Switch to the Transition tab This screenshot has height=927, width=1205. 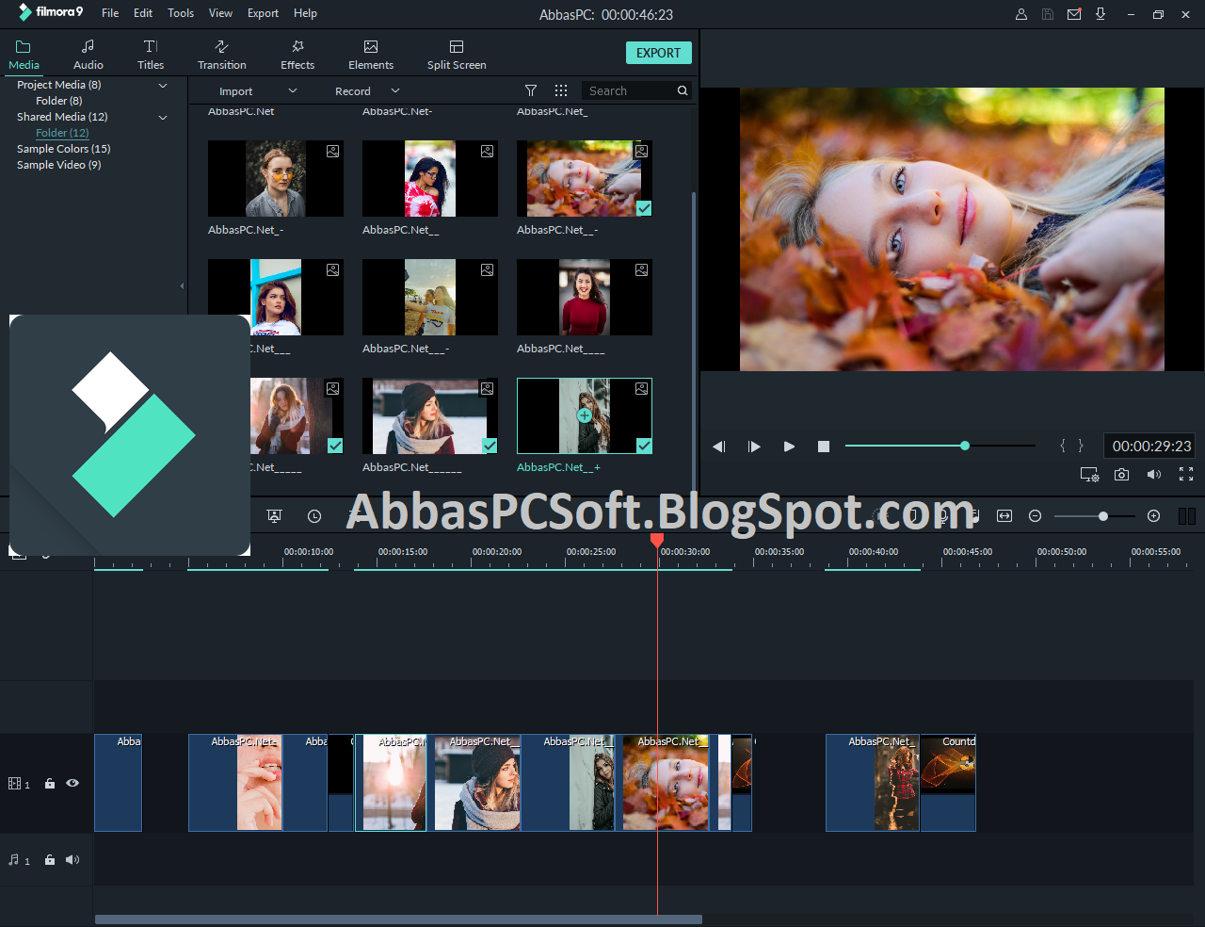[221, 53]
